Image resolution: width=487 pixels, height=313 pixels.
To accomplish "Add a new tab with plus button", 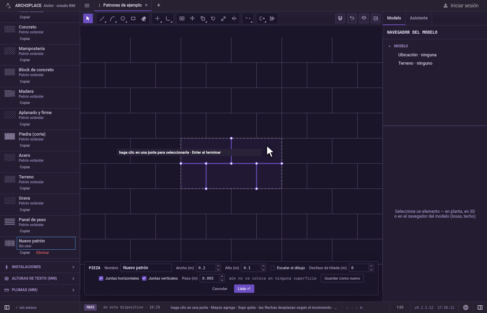I will (159, 5).
